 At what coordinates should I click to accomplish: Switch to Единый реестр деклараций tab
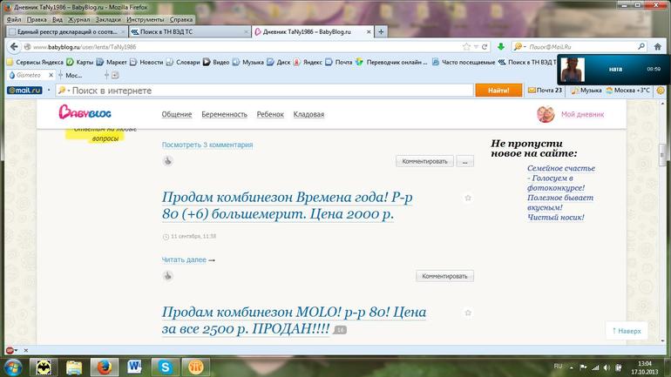(x=67, y=31)
